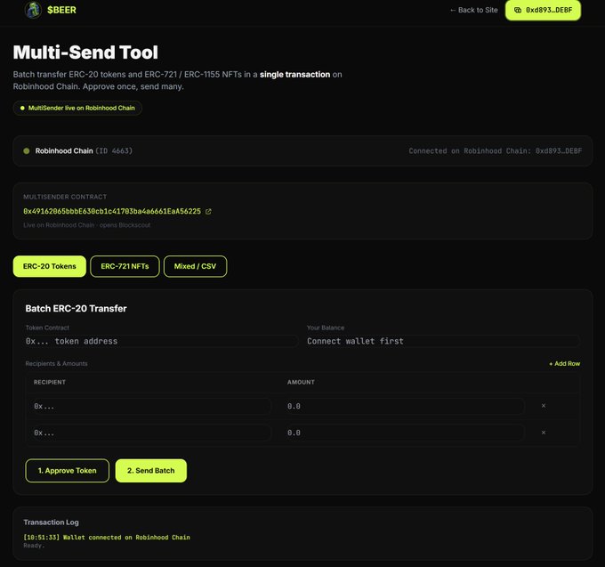Click the opens Blockscout hint text
The image size is (605, 567).
coord(125,225)
